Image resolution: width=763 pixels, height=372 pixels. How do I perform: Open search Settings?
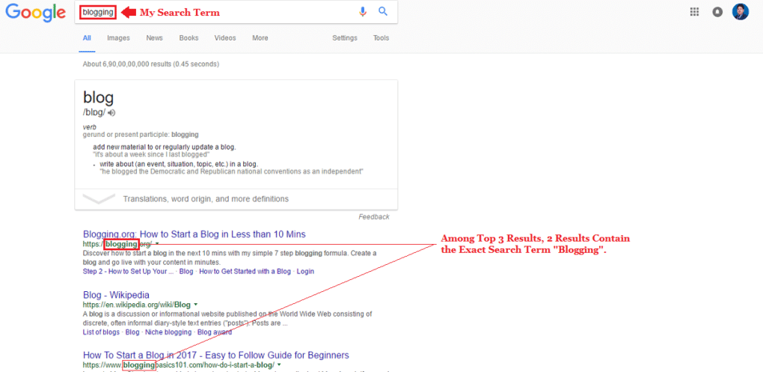click(345, 38)
